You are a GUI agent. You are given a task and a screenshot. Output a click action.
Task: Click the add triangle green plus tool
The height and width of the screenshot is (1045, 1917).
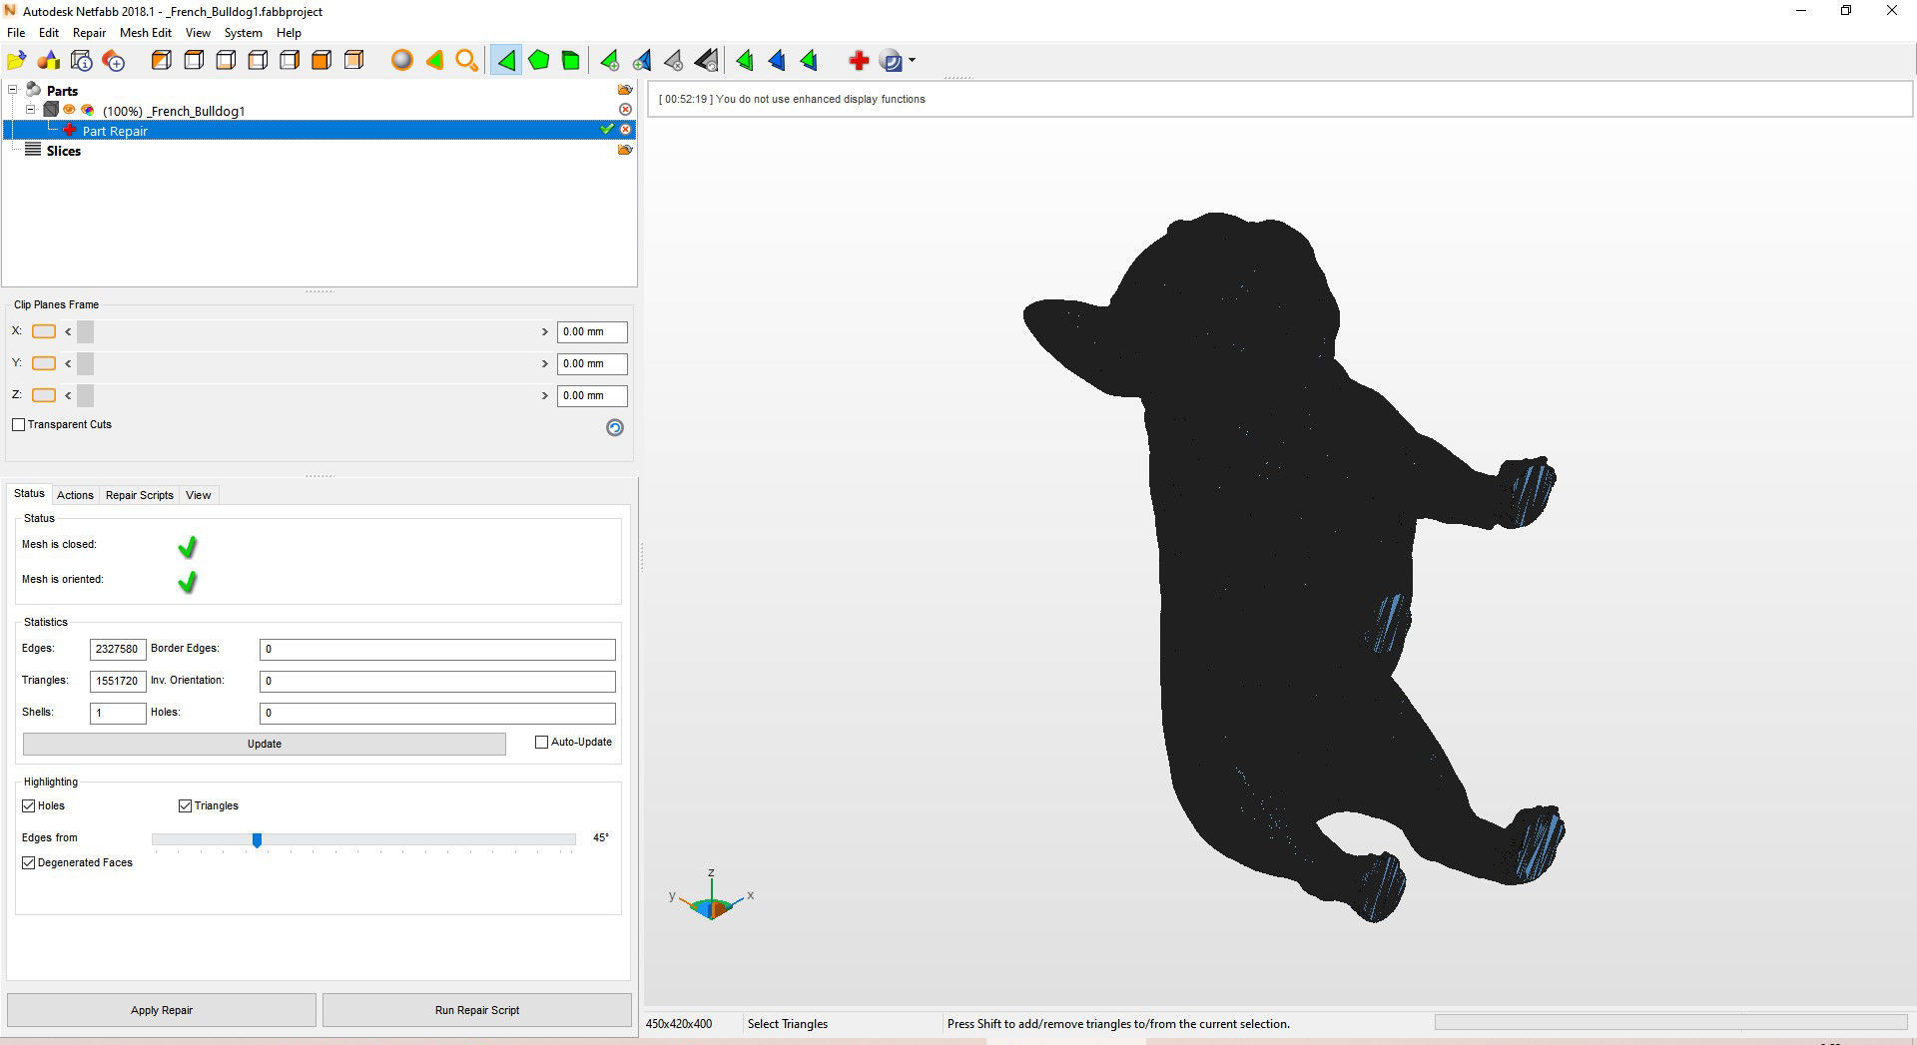point(609,61)
